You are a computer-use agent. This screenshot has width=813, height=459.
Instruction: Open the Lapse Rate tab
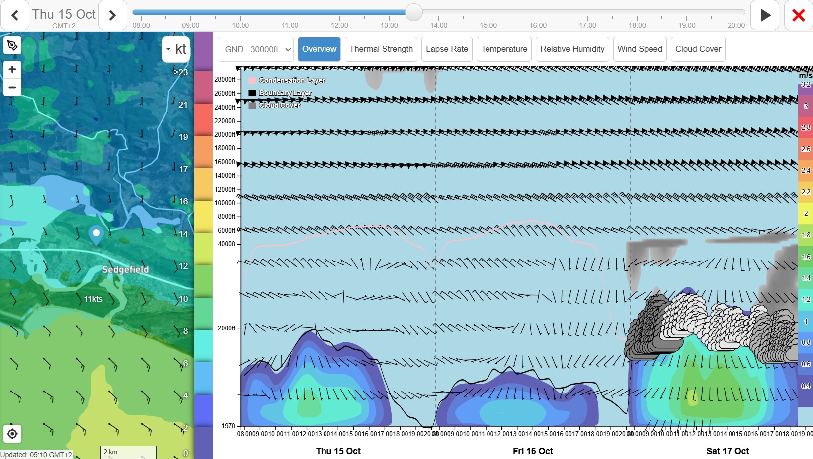point(447,49)
